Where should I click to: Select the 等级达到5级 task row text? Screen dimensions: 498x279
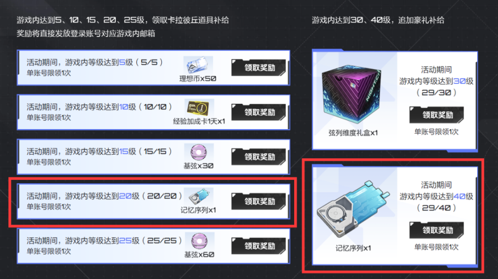coord(94,62)
